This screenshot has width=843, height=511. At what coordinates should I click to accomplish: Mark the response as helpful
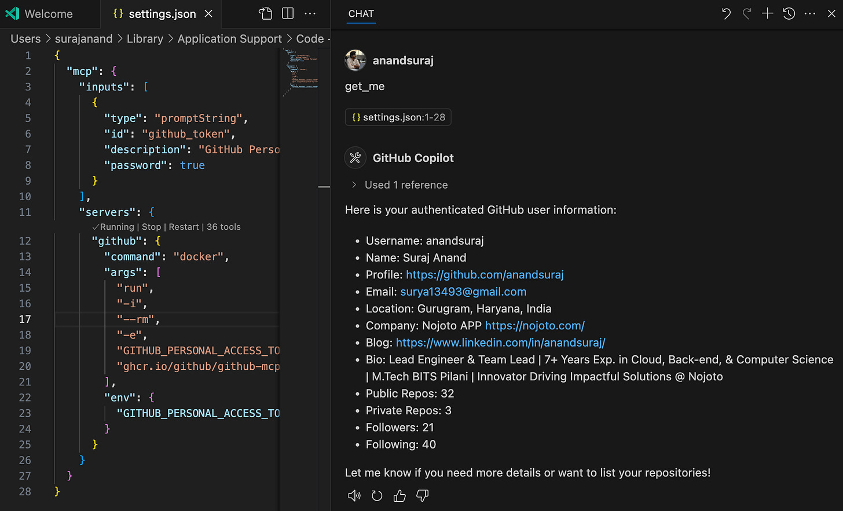tap(399, 495)
